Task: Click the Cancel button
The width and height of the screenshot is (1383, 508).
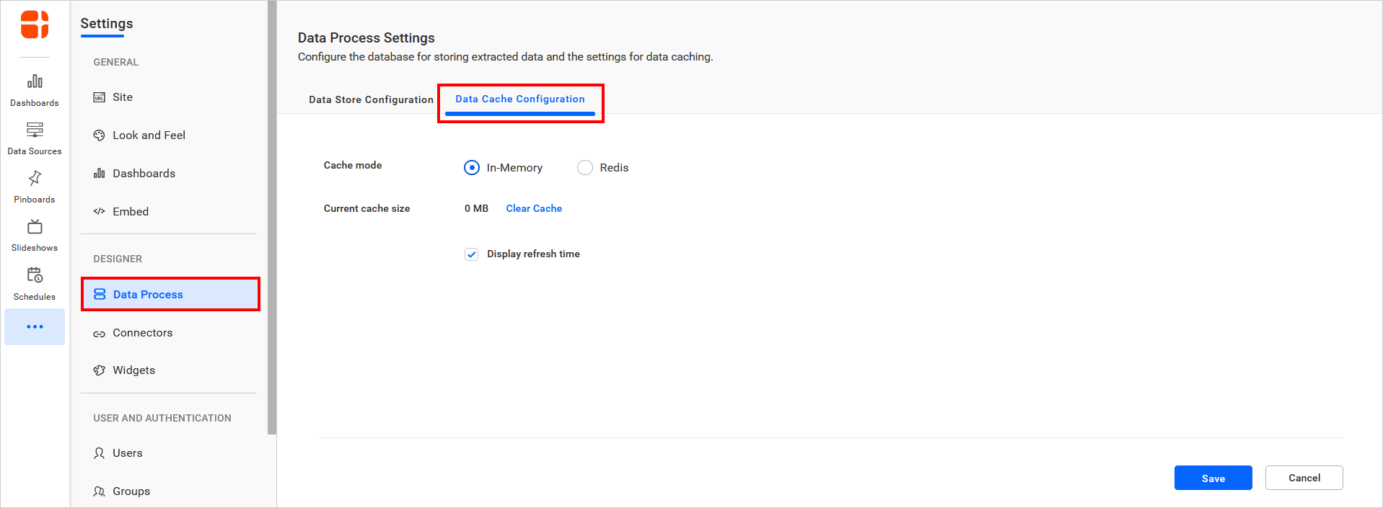Action: click(1304, 478)
